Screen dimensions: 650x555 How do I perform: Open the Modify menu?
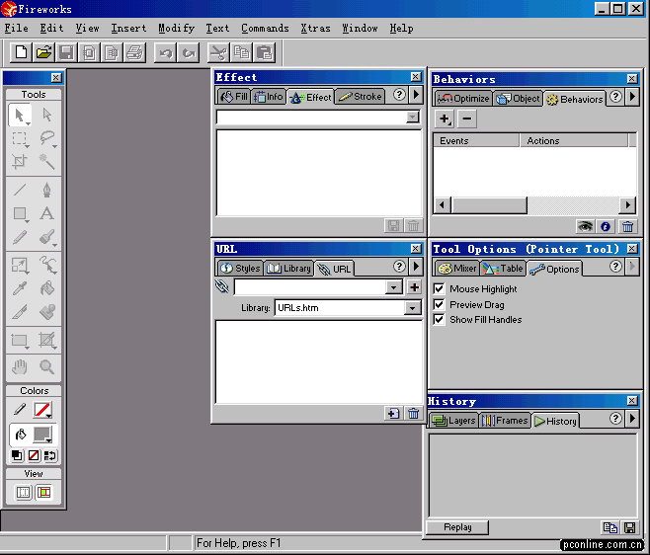tap(176, 29)
